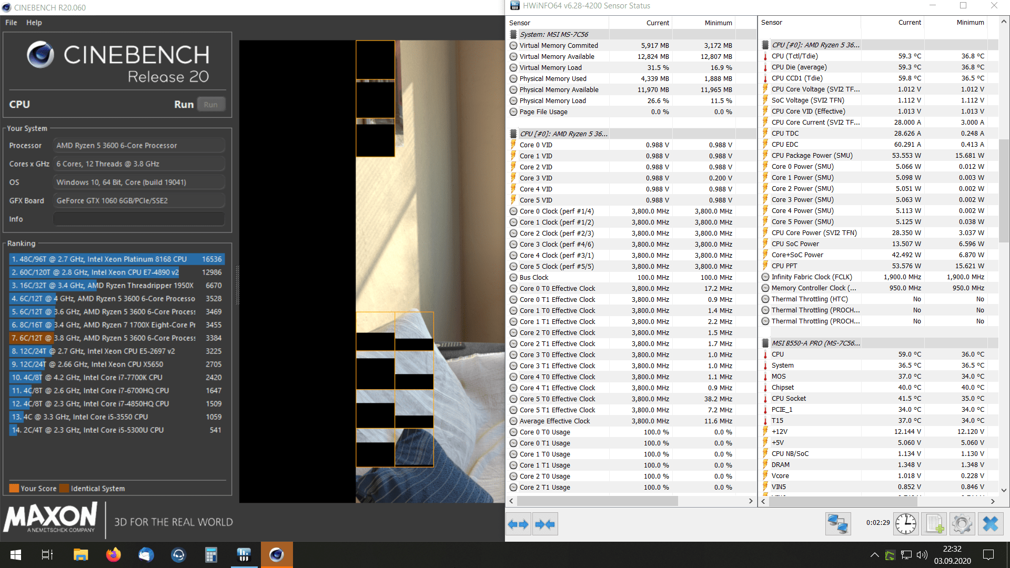
Task: Select ranking entry Xeon Platinum 8168
Action: [117, 259]
